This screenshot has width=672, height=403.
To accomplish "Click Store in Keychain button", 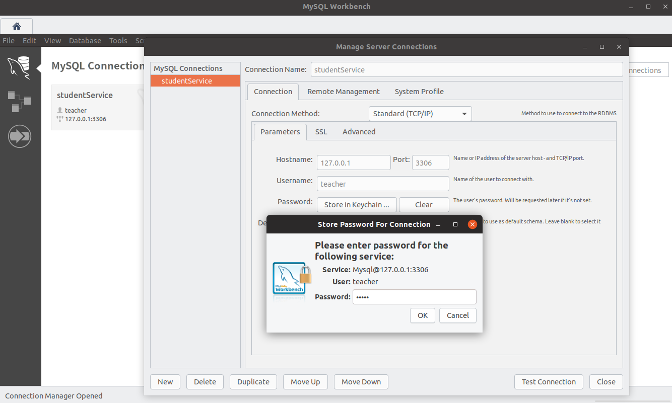I will pyautogui.click(x=356, y=205).
